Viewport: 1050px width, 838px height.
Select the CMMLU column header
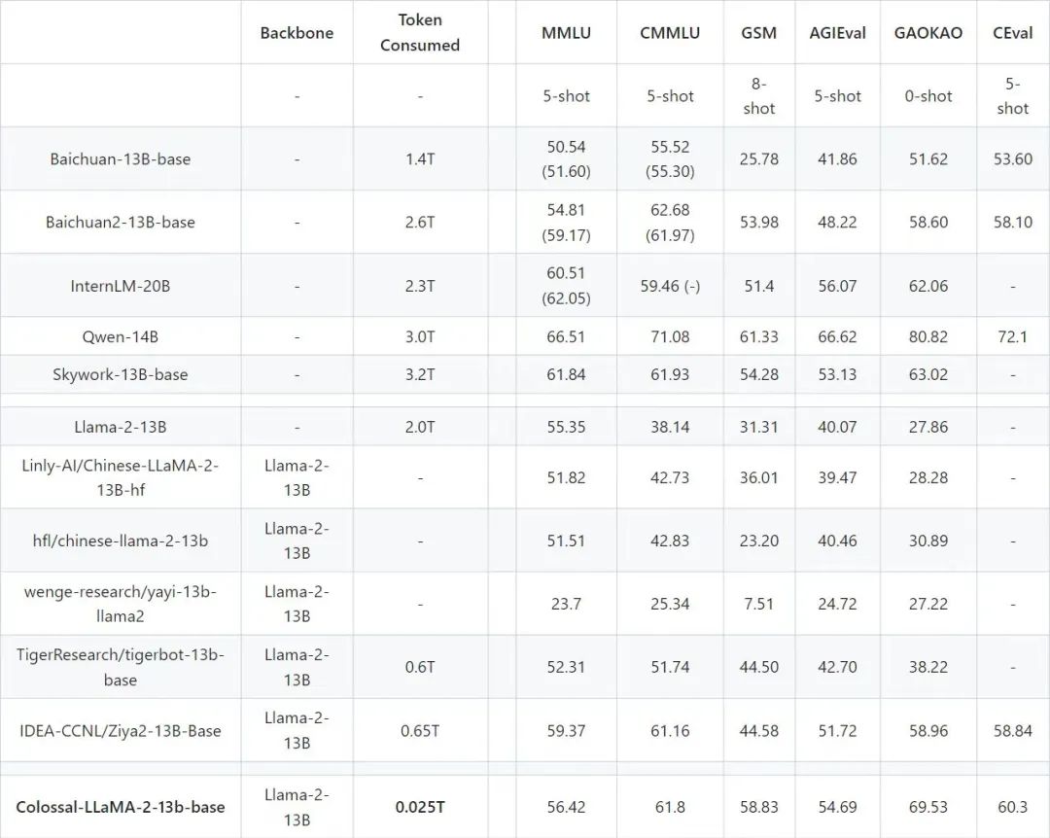pos(670,33)
